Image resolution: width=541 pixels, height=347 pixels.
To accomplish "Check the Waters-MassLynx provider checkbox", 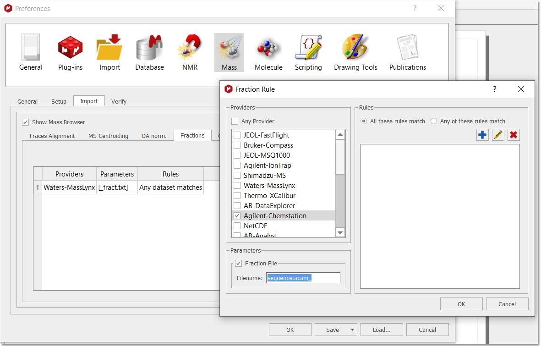I will 237,185.
